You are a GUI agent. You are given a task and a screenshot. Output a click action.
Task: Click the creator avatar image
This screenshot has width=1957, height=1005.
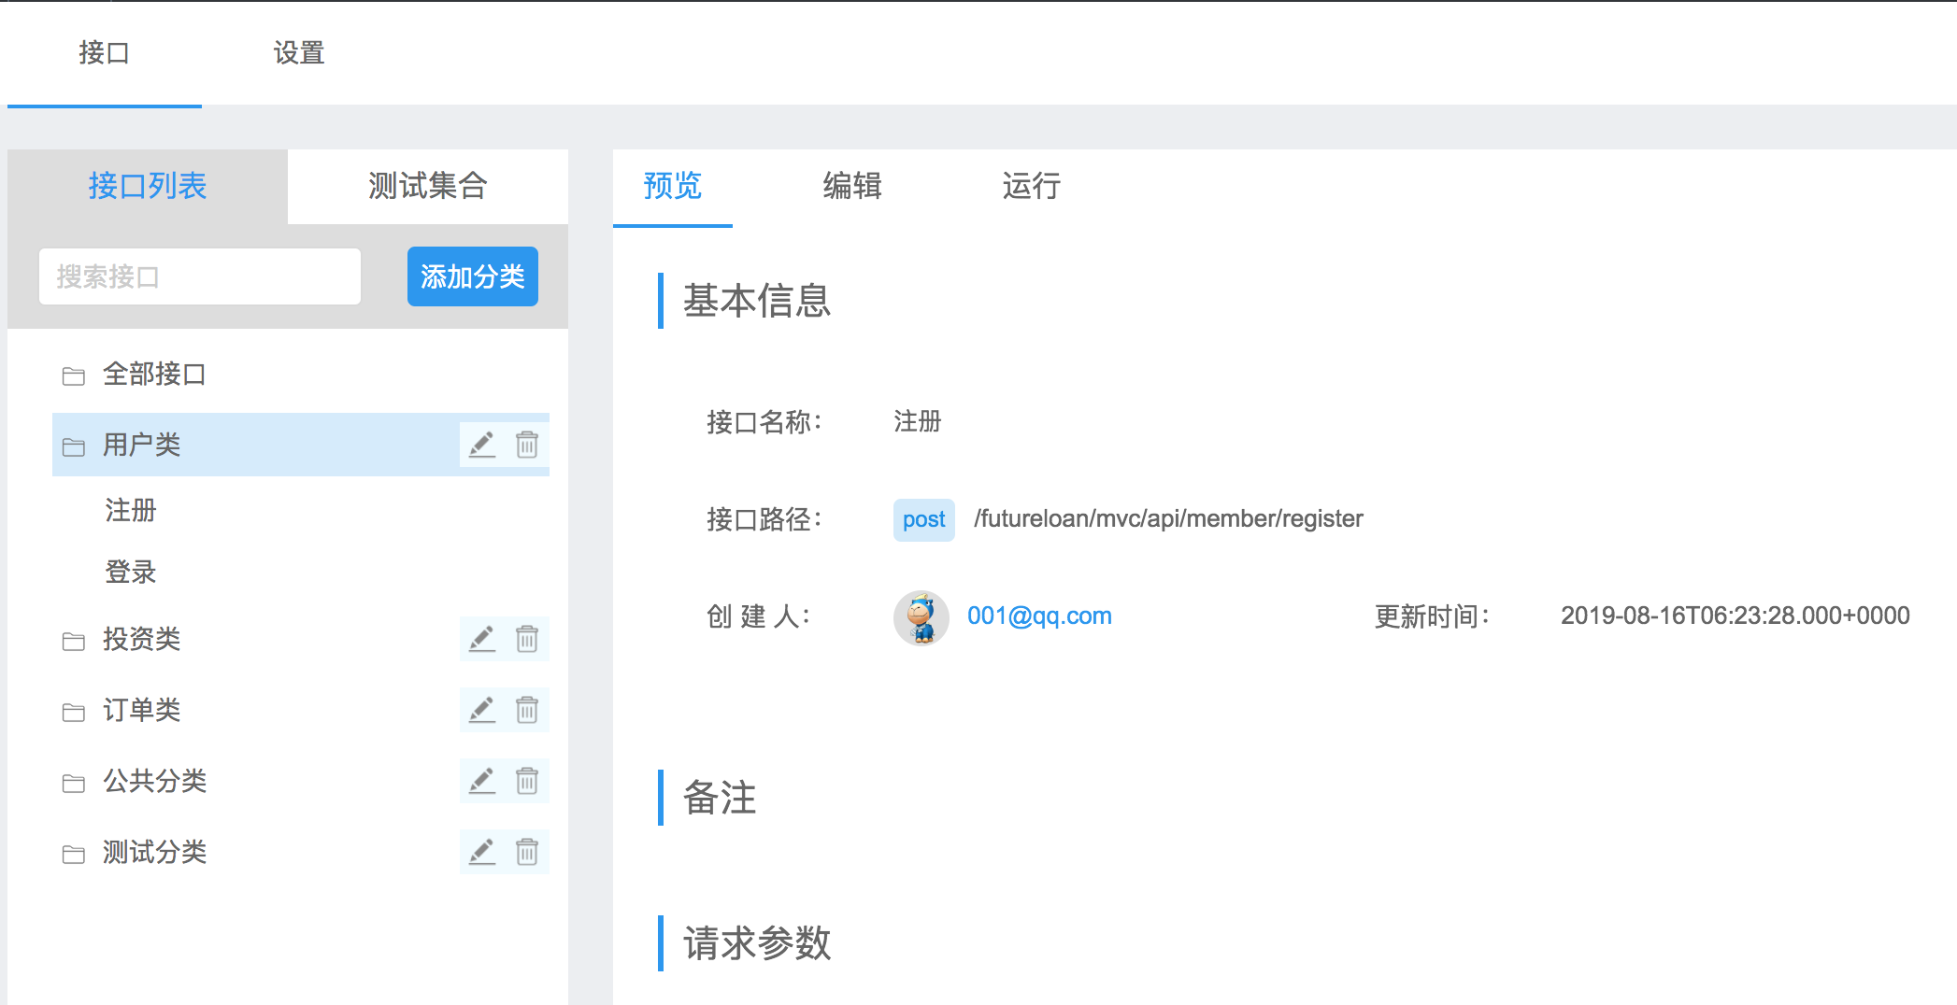921,616
